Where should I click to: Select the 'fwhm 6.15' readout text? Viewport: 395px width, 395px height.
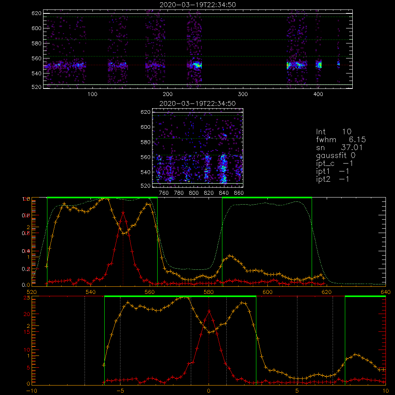(341, 139)
